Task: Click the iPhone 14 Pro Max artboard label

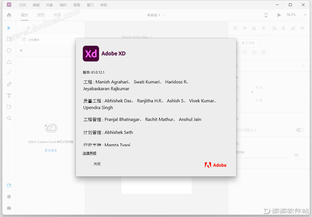Action: point(137,37)
